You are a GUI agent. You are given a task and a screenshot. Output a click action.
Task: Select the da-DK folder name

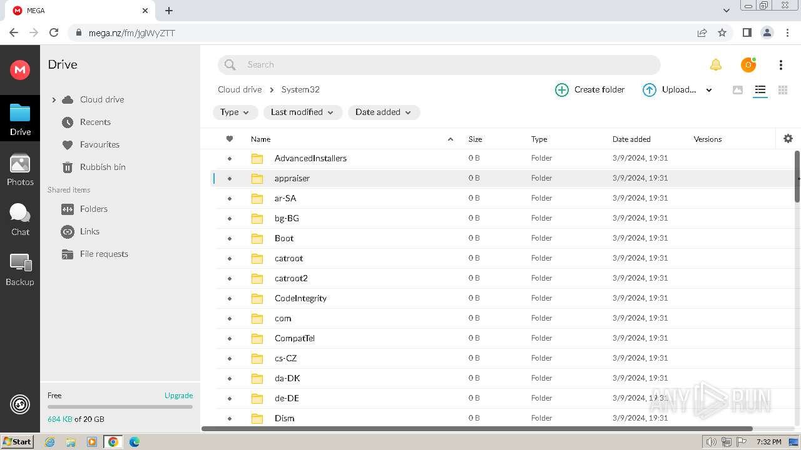287,378
